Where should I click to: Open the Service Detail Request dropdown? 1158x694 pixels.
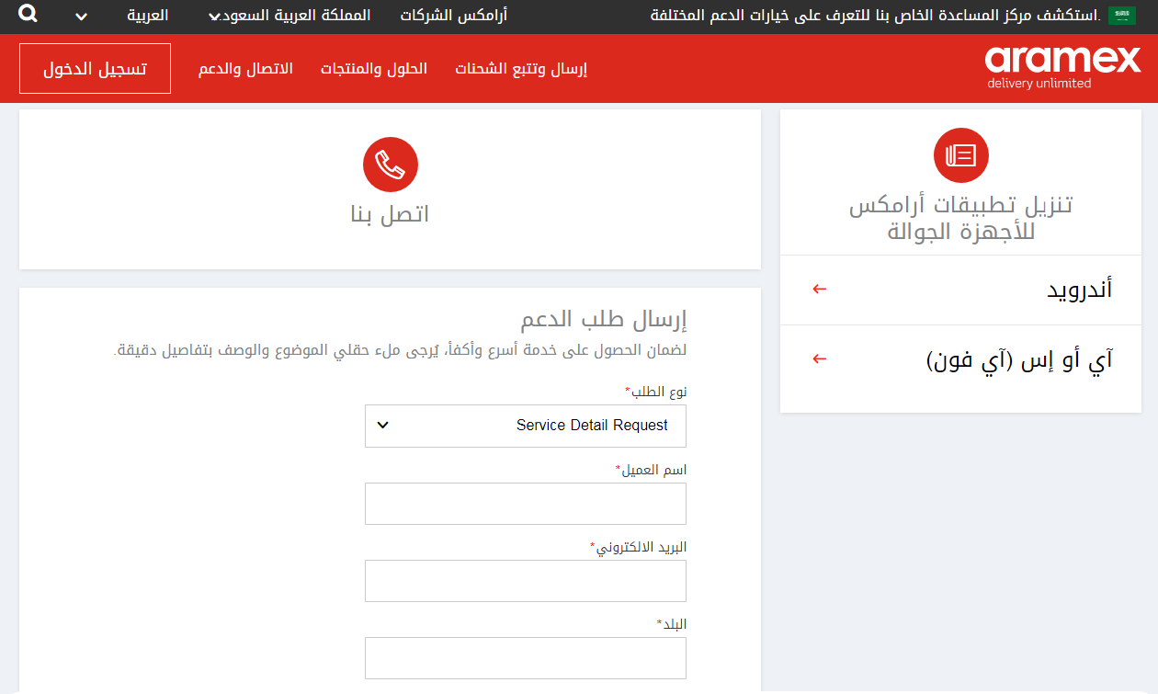coord(526,426)
